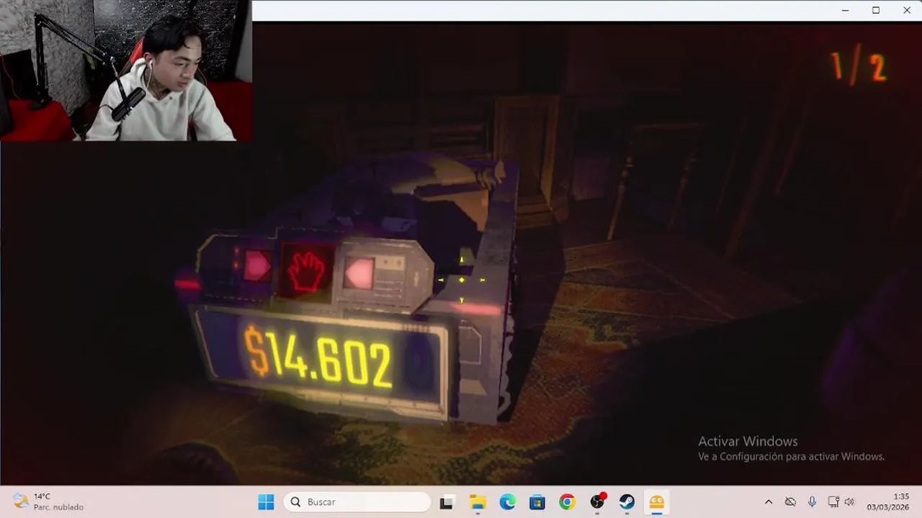Image resolution: width=922 pixels, height=518 pixels.
Task: Open File Explorer from the taskbar
Action: pos(478,502)
